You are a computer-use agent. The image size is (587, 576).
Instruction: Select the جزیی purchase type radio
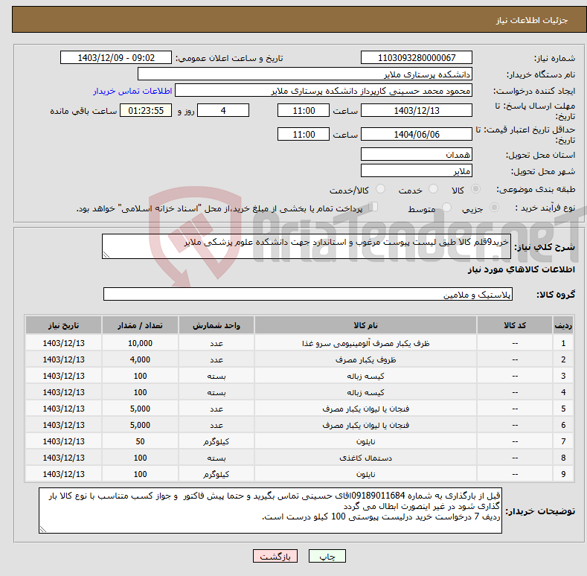(494, 208)
